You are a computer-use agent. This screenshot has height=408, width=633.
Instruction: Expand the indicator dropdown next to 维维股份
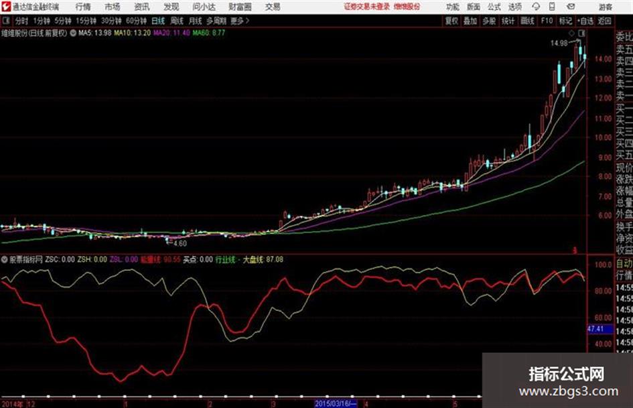pos(73,33)
